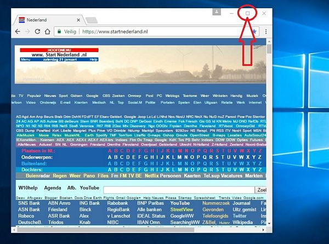The width and height of the screenshot is (329, 244).
Task: Click the Zoek search button
Action: [261, 190]
